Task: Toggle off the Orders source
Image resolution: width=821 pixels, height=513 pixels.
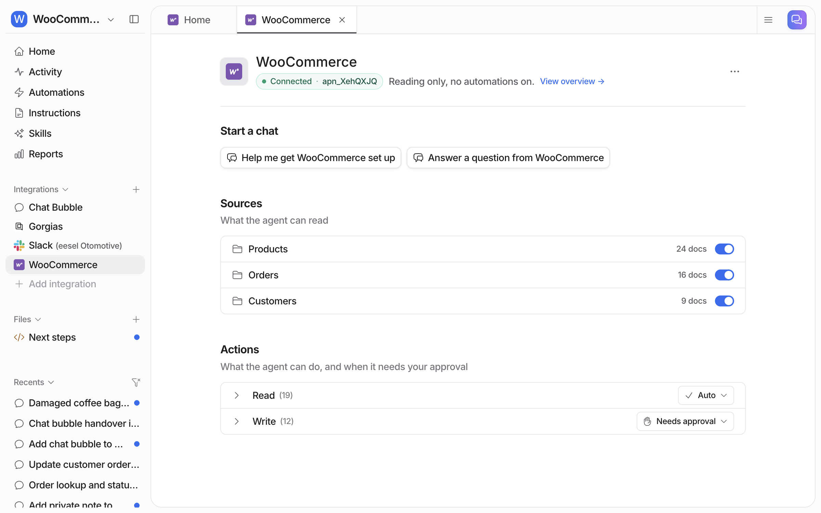Action: coord(724,275)
